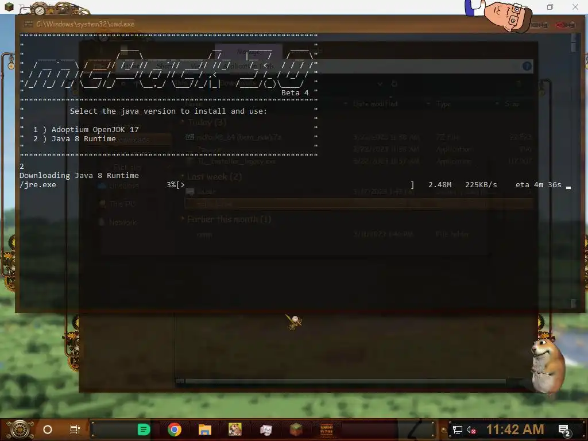Open the cartoon character app on taskbar
This screenshot has width=588, height=441.
click(266, 430)
